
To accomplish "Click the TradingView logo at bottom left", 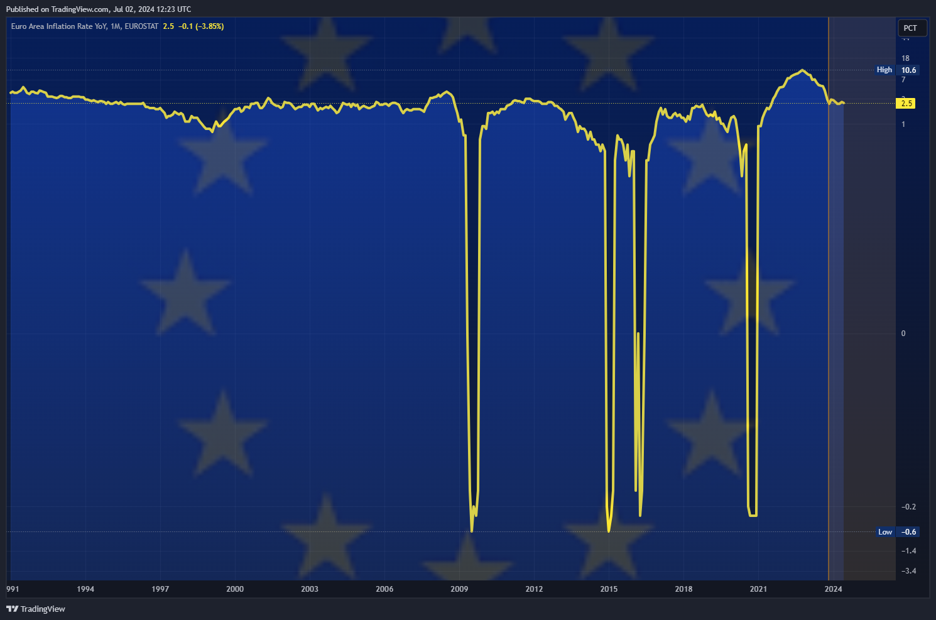I will (x=36, y=609).
